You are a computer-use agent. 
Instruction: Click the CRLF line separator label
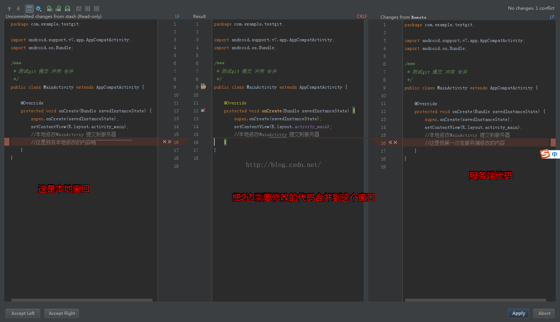point(362,17)
